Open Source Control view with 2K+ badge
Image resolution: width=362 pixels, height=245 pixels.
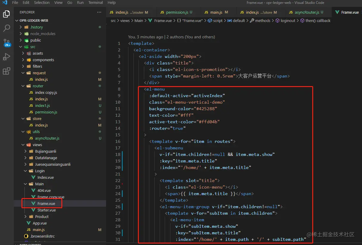7,42
